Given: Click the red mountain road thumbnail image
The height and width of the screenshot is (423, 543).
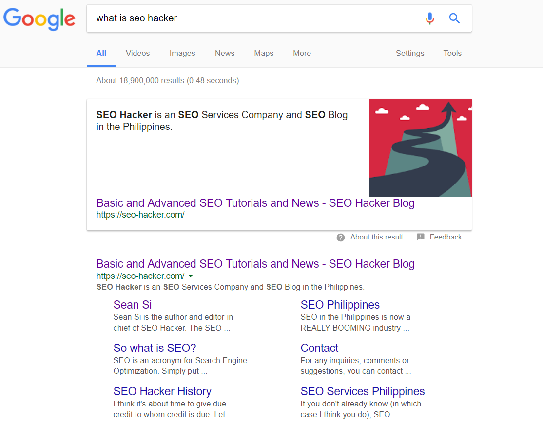Looking at the screenshot, I should pyautogui.click(x=420, y=148).
